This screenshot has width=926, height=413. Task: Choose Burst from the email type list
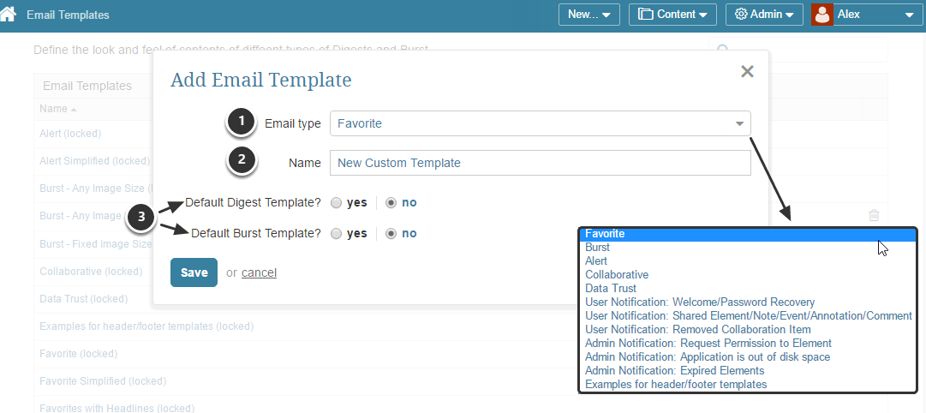click(598, 248)
